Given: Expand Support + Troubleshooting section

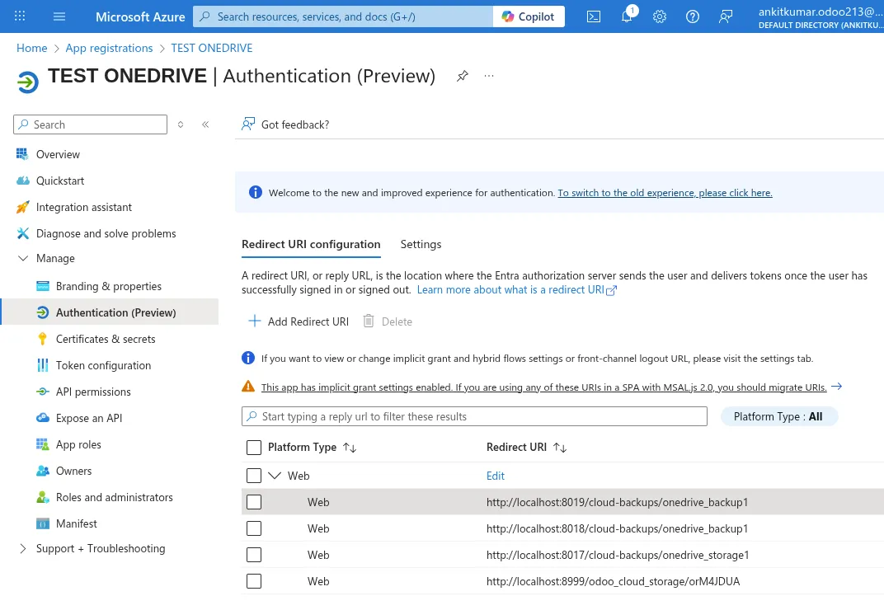Looking at the screenshot, I should (x=22, y=549).
